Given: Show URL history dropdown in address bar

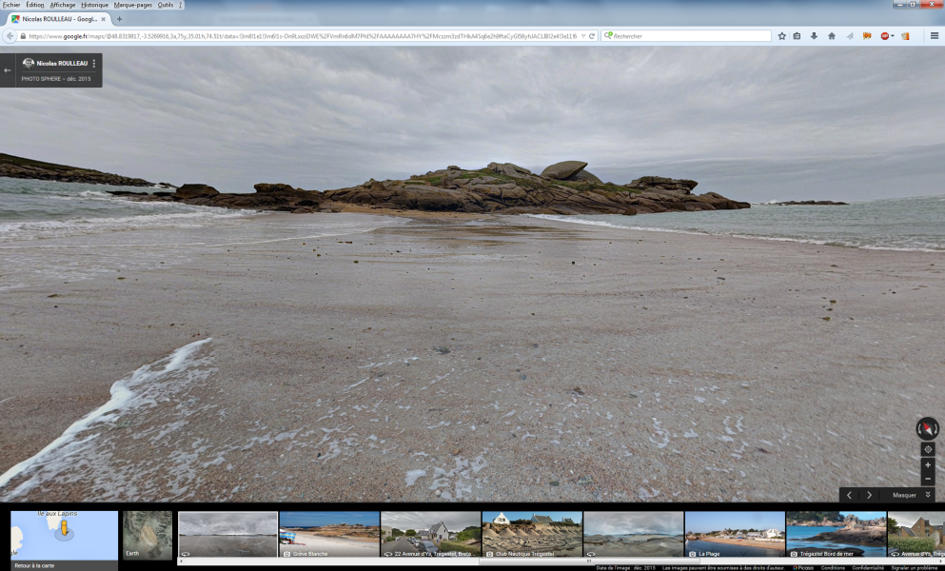Looking at the screenshot, I should pos(583,36).
